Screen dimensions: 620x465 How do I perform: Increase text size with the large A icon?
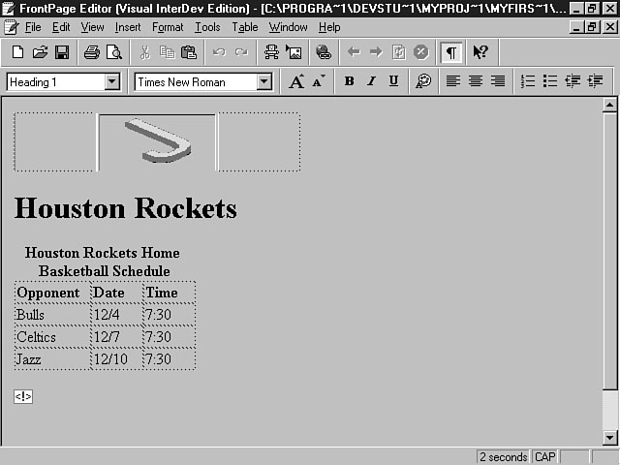click(x=296, y=82)
